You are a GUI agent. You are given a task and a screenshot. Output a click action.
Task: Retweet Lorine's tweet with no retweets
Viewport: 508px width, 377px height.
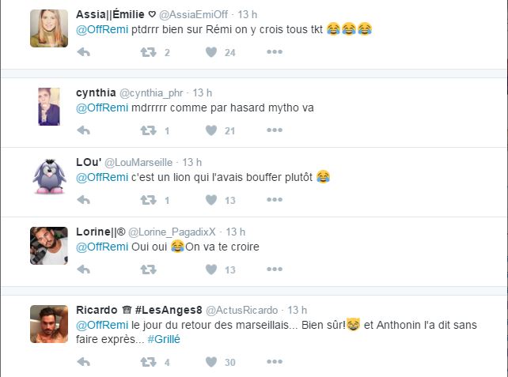click(x=149, y=270)
